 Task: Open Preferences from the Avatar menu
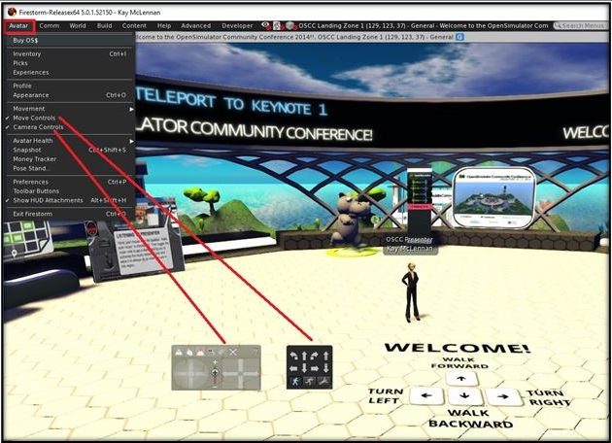click(70, 182)
